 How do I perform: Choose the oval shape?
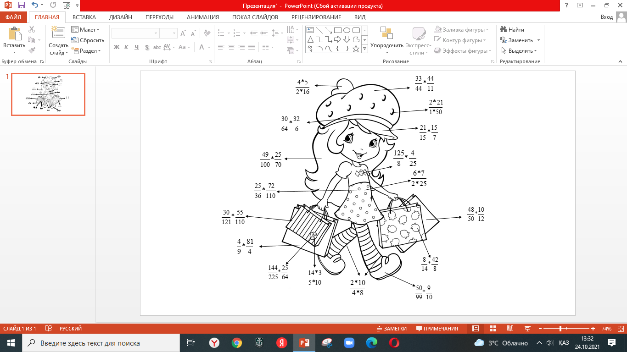click(x=347, y=31)
